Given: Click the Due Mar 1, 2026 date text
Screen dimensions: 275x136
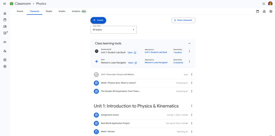Looking at the screenshot, I should coord(177,115).
